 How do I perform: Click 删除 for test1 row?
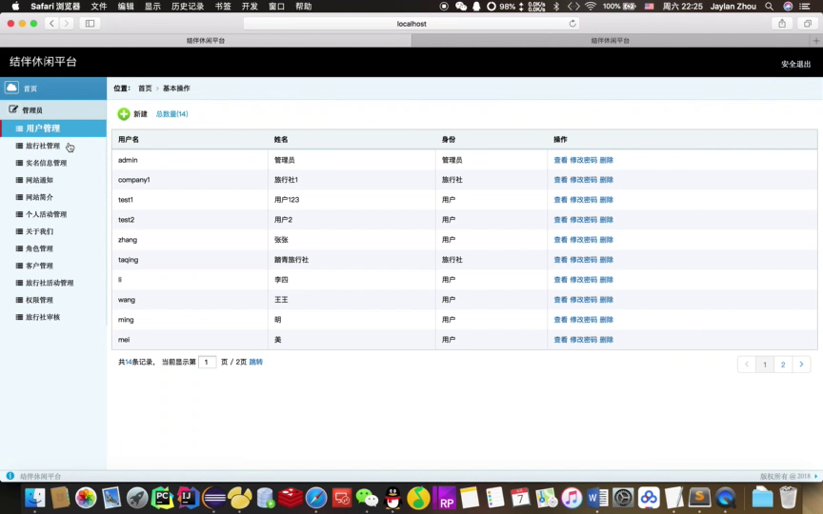(606, 200)
